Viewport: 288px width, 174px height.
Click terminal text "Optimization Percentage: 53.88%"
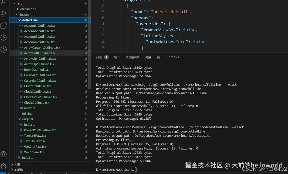tap(123, 161)
